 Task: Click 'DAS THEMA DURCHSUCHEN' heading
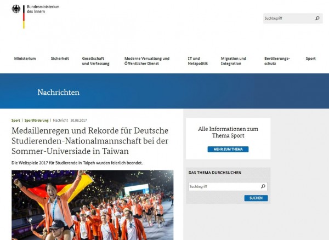click(x=215, y=173)
